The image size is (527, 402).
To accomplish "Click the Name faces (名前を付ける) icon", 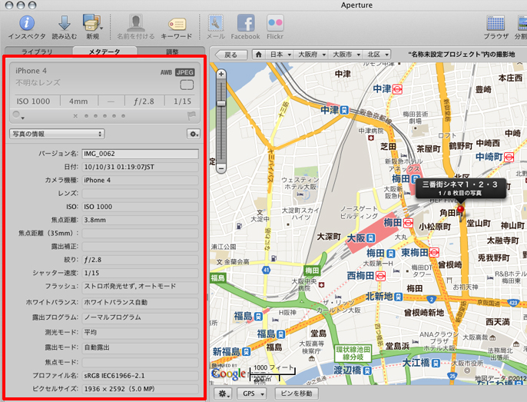I will [136, 23].
